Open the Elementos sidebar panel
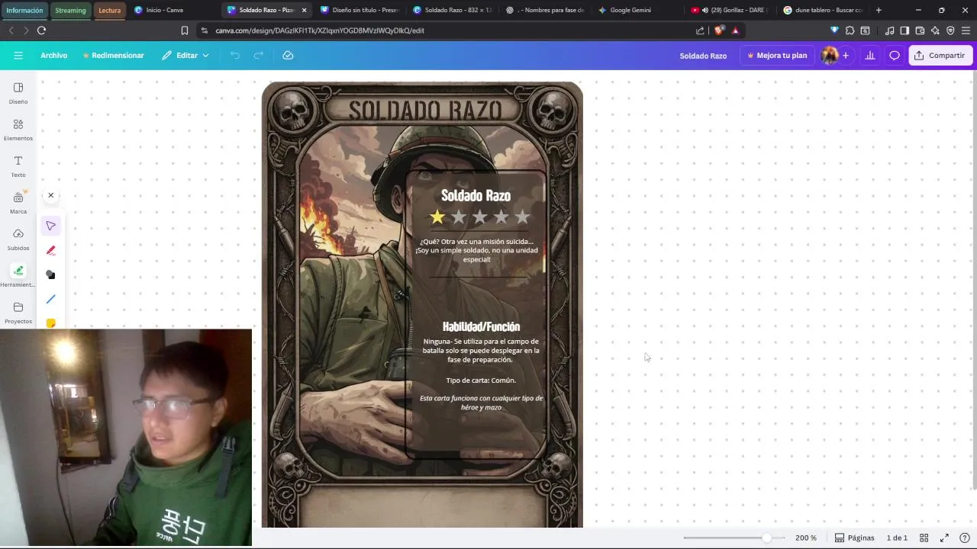The height and width of the screenshot is (549, 977). pyautogui.click(x=18, y=130)
